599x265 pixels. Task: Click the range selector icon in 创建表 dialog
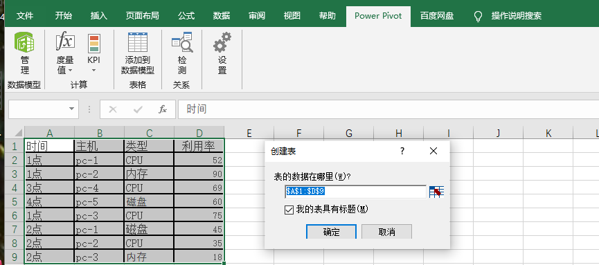[x=436, y=192]
